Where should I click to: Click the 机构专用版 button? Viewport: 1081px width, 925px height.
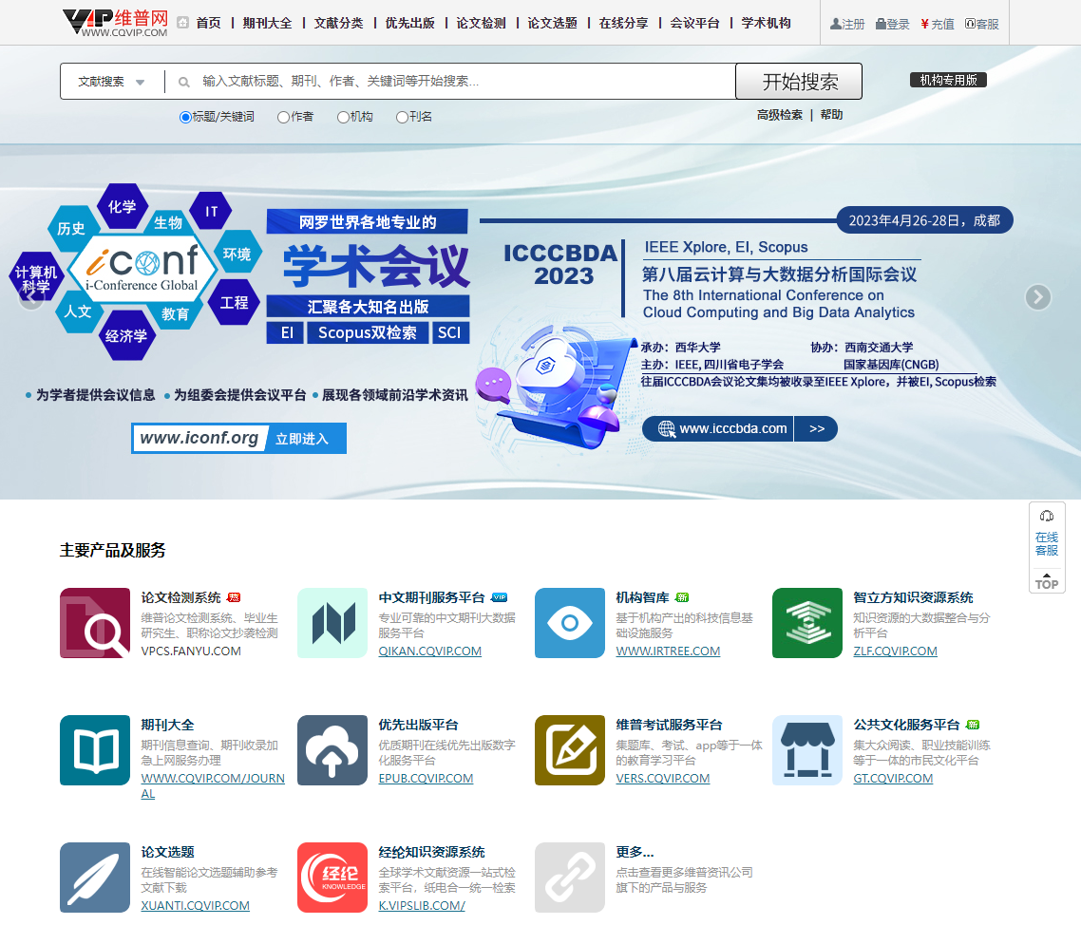coord(948,80)
